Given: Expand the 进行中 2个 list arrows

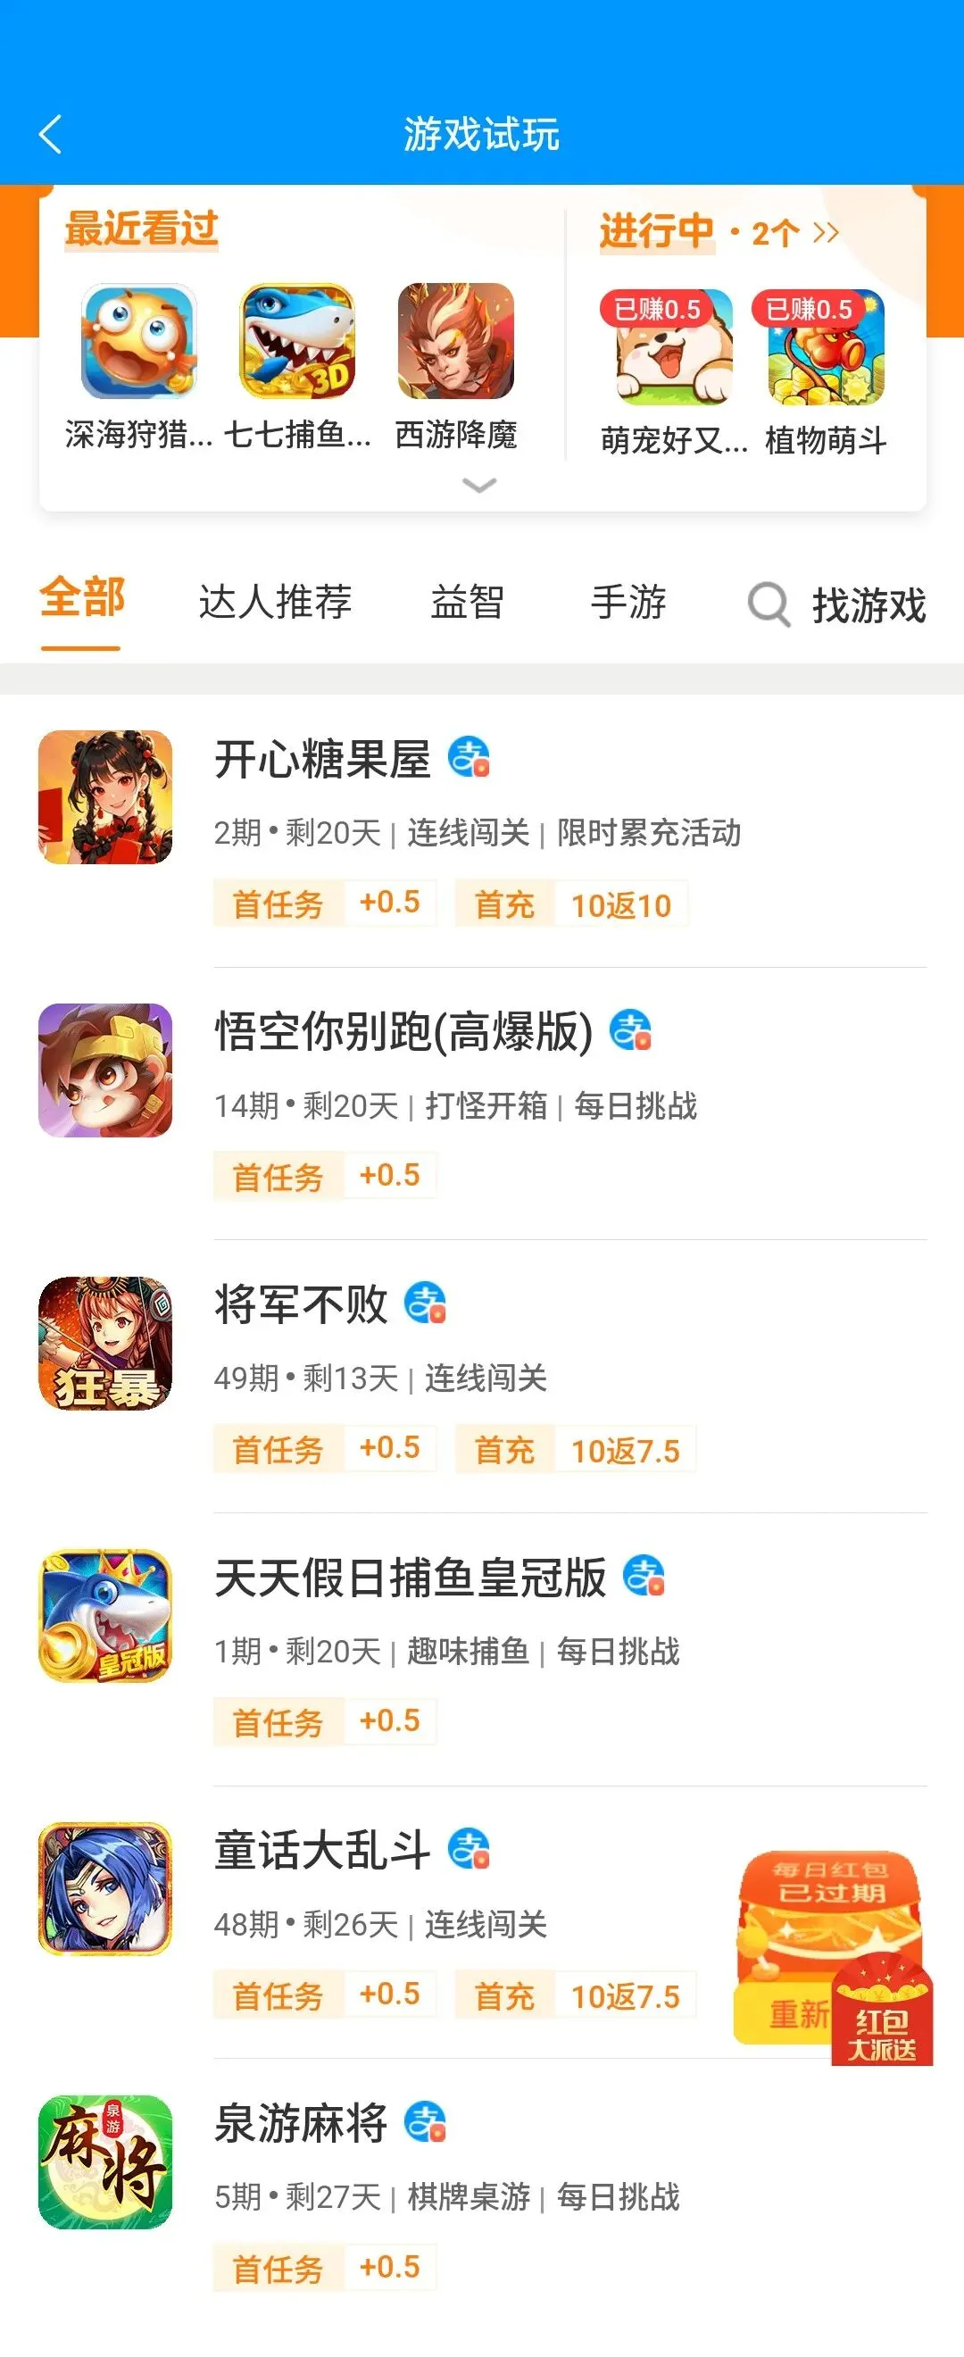Looking at the screenshot, I should point(826,232).
